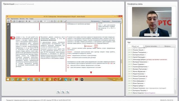Open Adobe Reader from the taskbar

[x=76, y=79]
